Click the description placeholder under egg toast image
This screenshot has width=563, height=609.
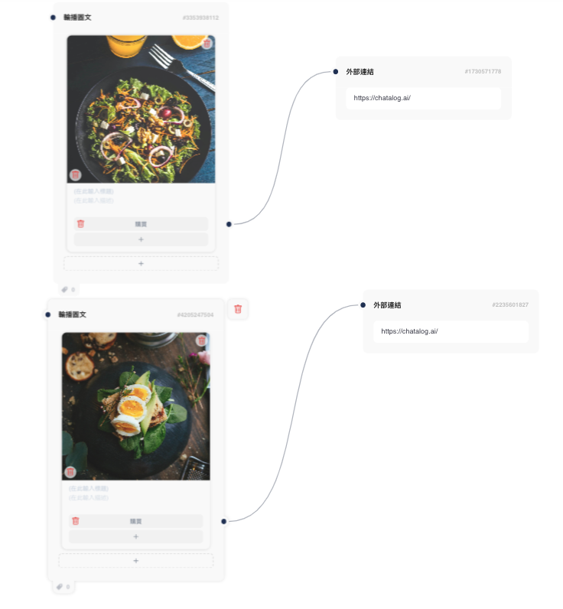[x=89, y=497]
